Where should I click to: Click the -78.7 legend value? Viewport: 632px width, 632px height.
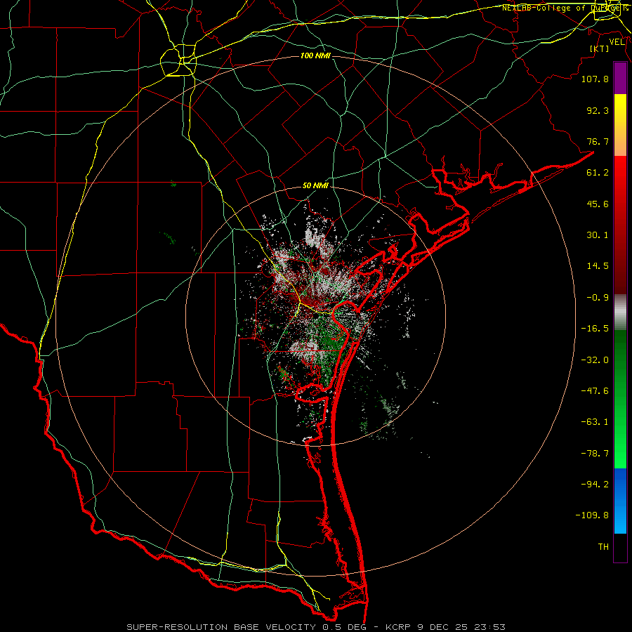point(595,454)
